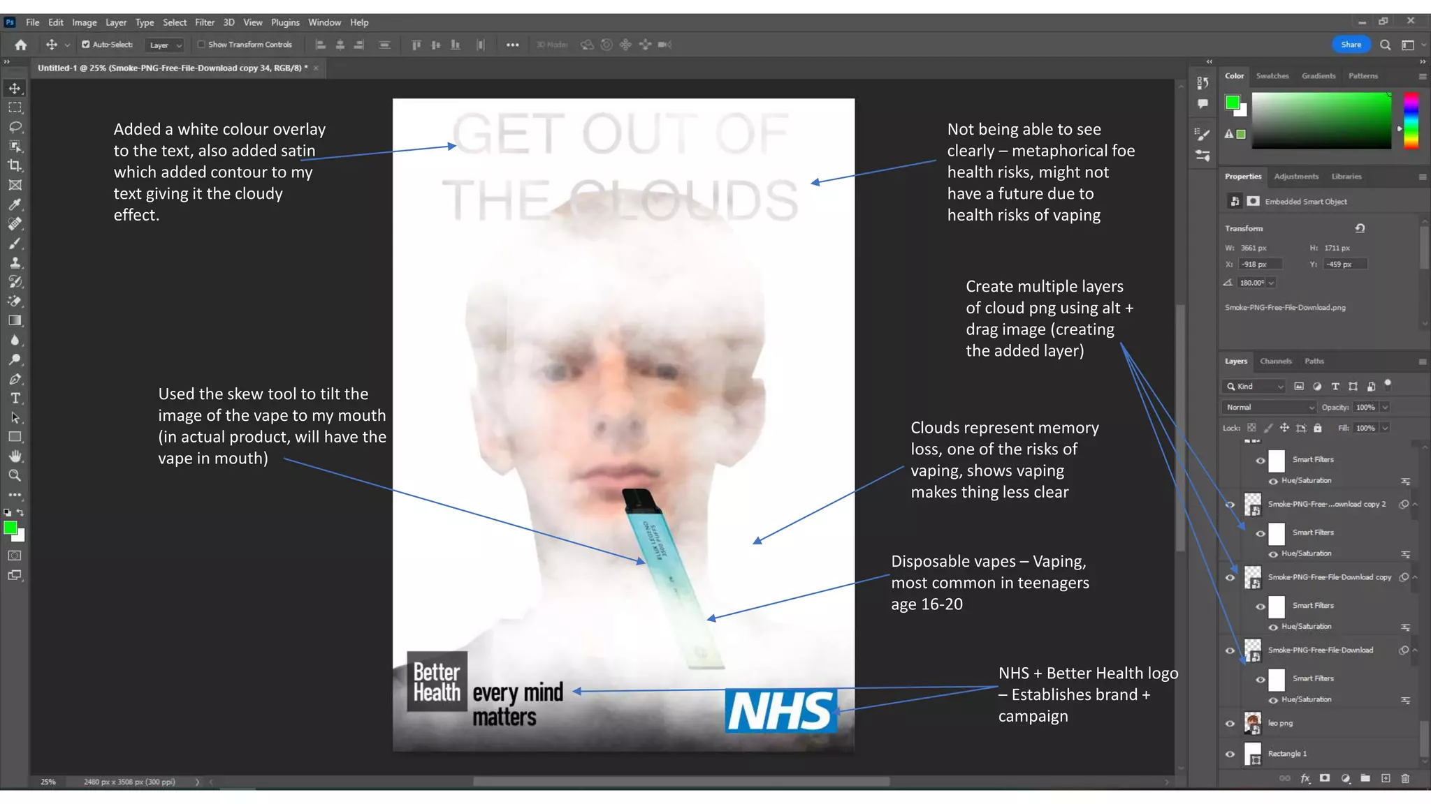Switch to the Adjustments panel tab
The image size is (1431, 804).
pyautogui.click(x=1295, y=177)
